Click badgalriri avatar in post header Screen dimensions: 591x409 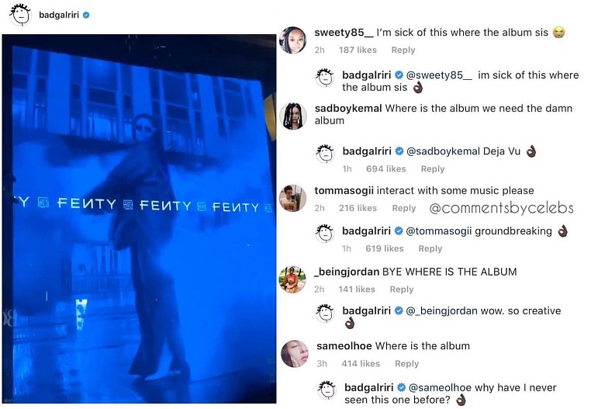(x=20, y=15)
